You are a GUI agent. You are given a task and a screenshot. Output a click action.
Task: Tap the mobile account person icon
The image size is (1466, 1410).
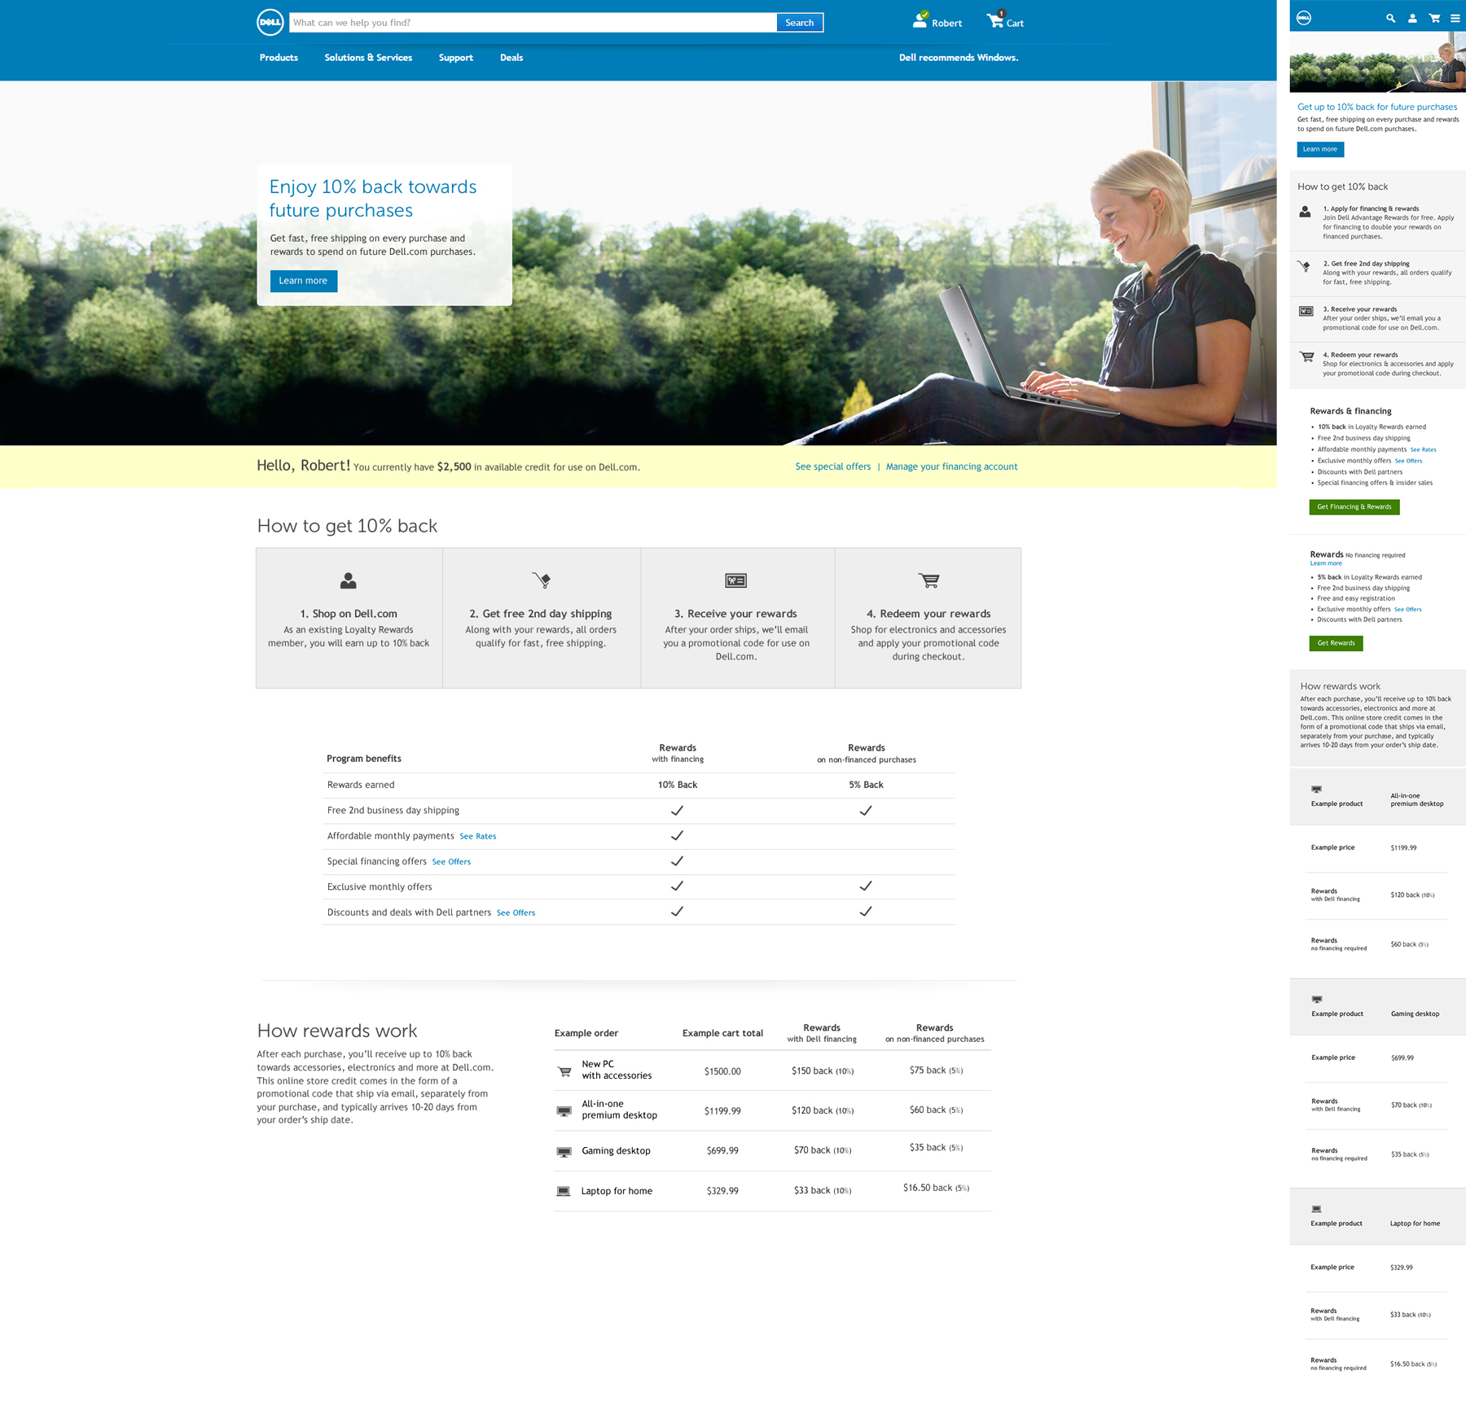[1412, 18]
